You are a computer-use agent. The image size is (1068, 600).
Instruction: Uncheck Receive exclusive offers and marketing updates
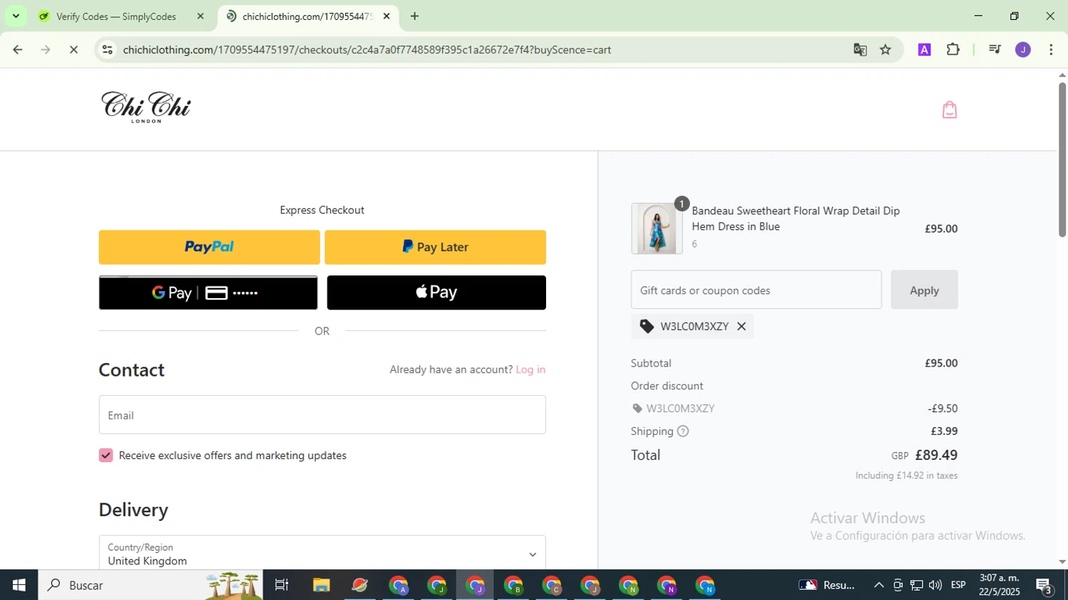[x=106, y=456]
